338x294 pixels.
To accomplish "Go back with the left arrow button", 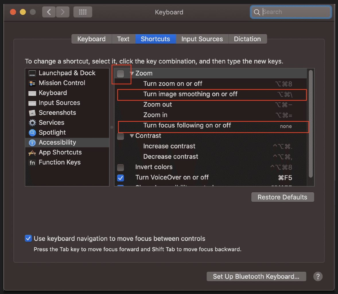I will pos(49,12).
